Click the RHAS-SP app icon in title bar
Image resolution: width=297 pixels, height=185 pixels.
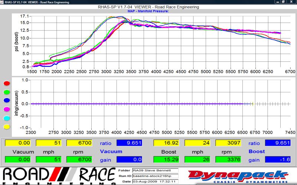click(x=3, y=2)
